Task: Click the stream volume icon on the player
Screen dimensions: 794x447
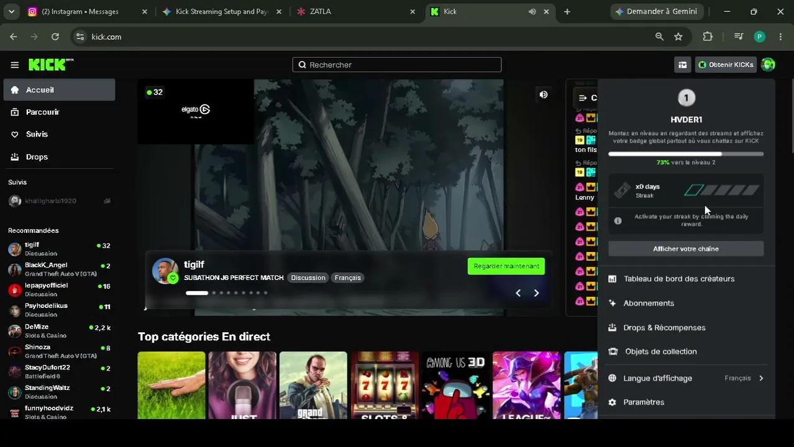Action: click(544, 94)
